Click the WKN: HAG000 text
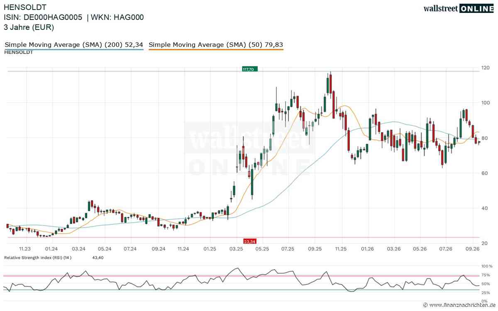Viewport: 498px width, 311px height. click(118, 17)
